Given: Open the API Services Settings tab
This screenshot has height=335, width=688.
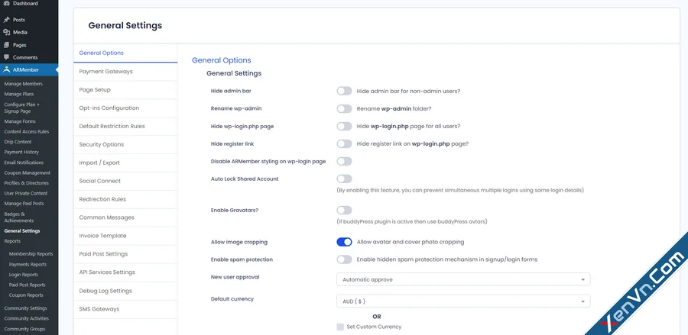Looking at the screenshot, I should point(125,272).
